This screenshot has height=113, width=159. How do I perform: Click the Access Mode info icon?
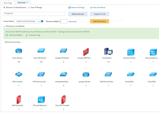point(42,21)
